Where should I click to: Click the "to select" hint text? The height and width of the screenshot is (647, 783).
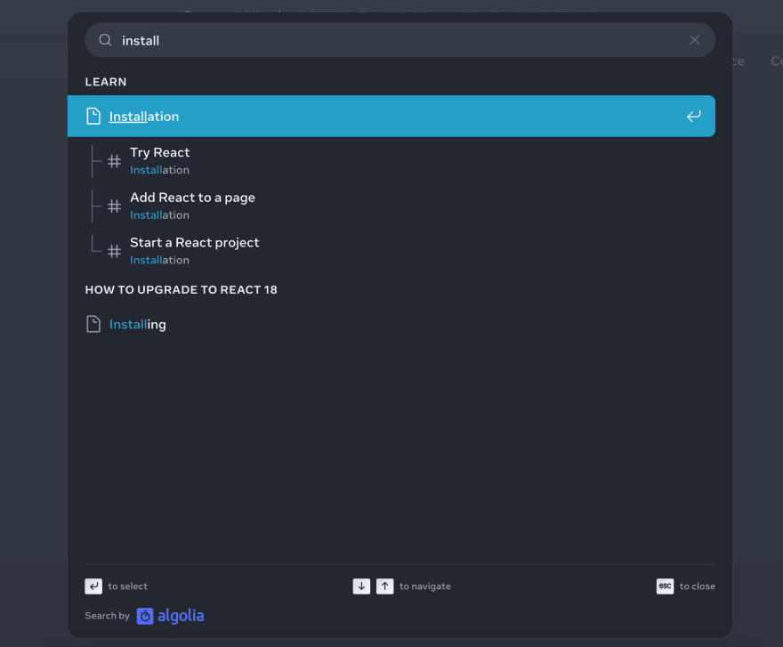click(x=128, y=586)
